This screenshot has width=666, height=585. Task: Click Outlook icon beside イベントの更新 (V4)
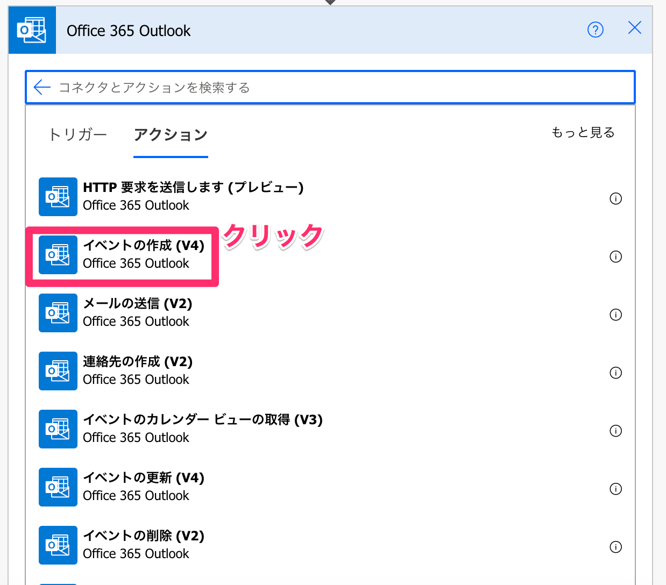[x=58, y=487]
